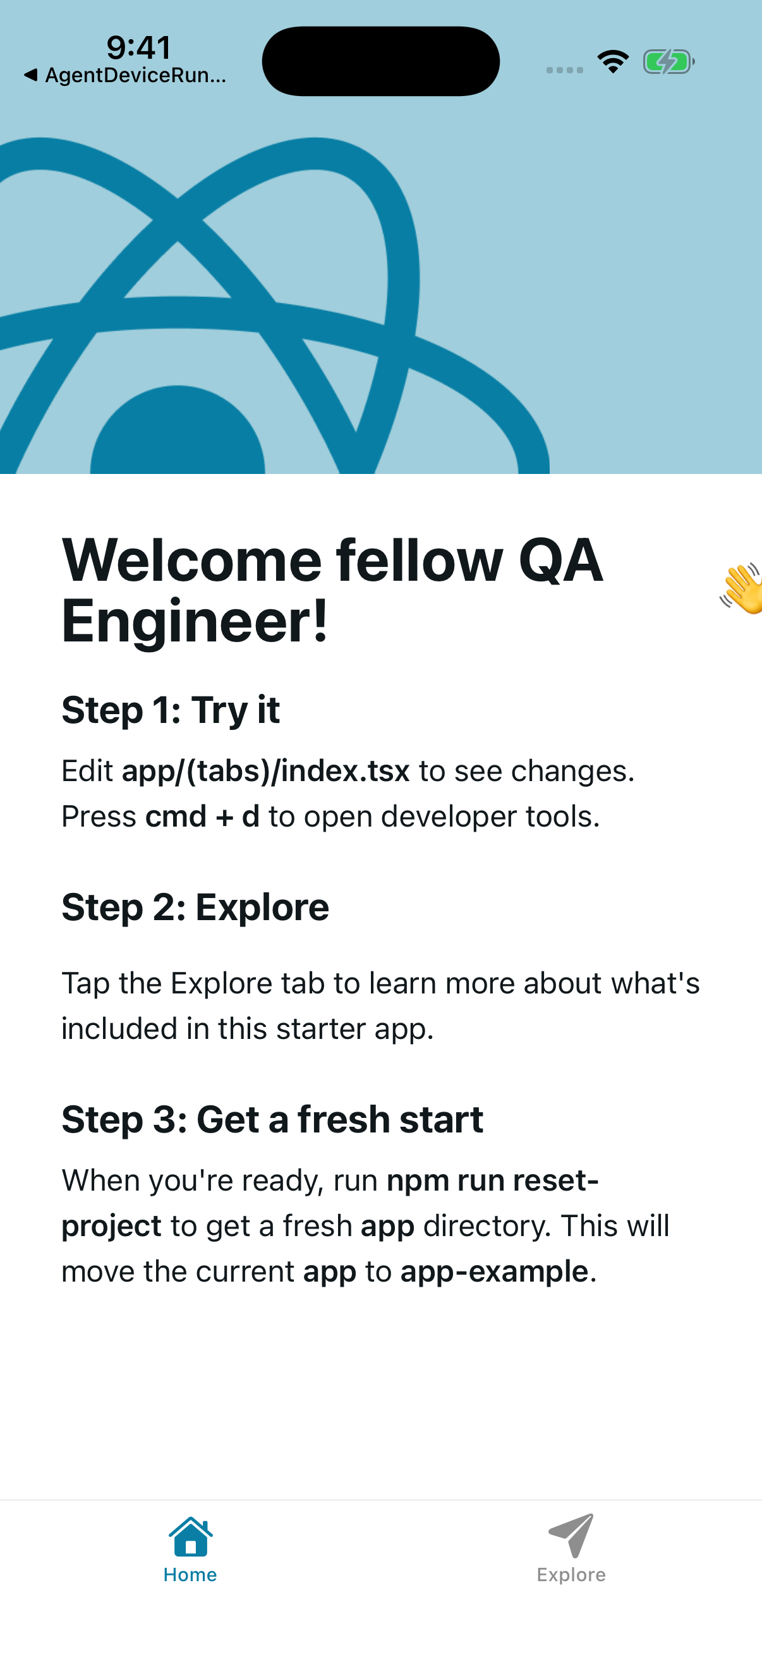Tap the "Step 1: Try it" heading
This screenshot has height=1657, width=762.
[x=171, y=710]
